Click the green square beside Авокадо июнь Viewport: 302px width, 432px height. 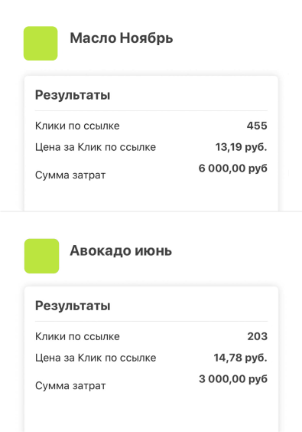coord(41,256)
